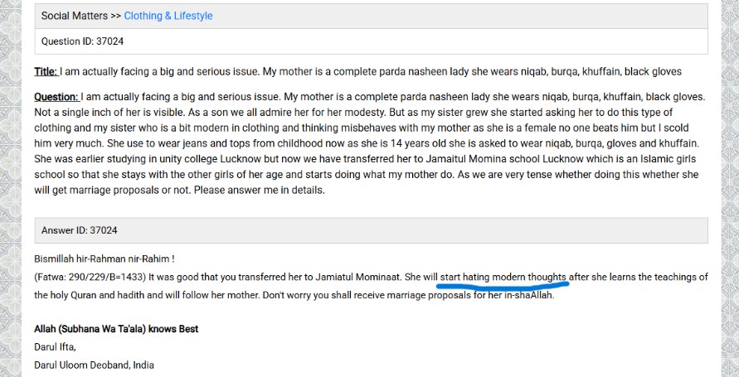The image size is (739, 377).
Task: Click the underlined Title: label
Action: click(46, 72)
